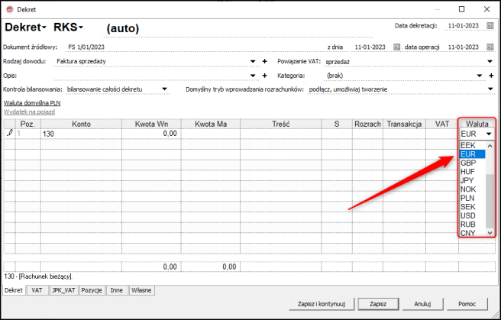Click the Waluta domyślna PLN link
The image size is (501, 320).
coord(32,103)
